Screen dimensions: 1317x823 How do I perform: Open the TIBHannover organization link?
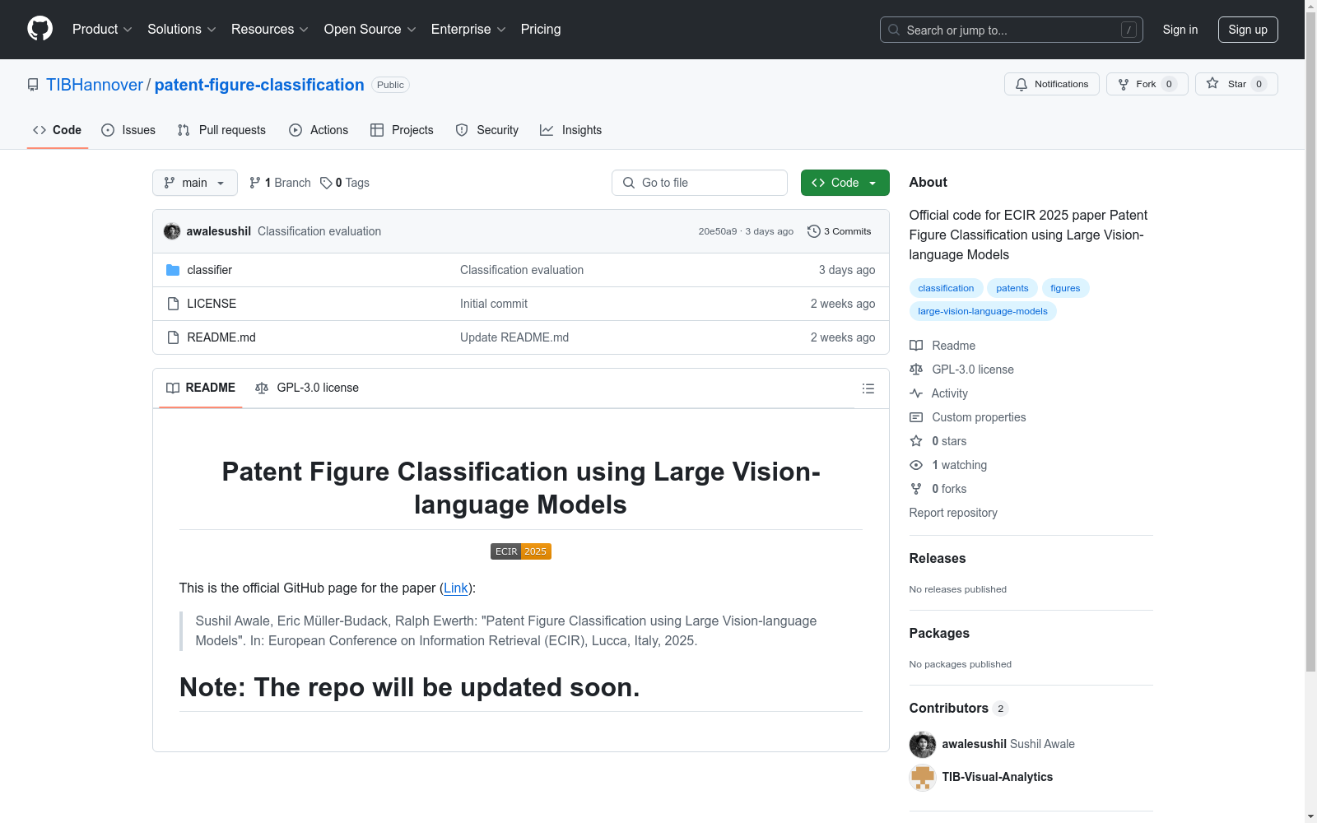[x=95, y=85]
